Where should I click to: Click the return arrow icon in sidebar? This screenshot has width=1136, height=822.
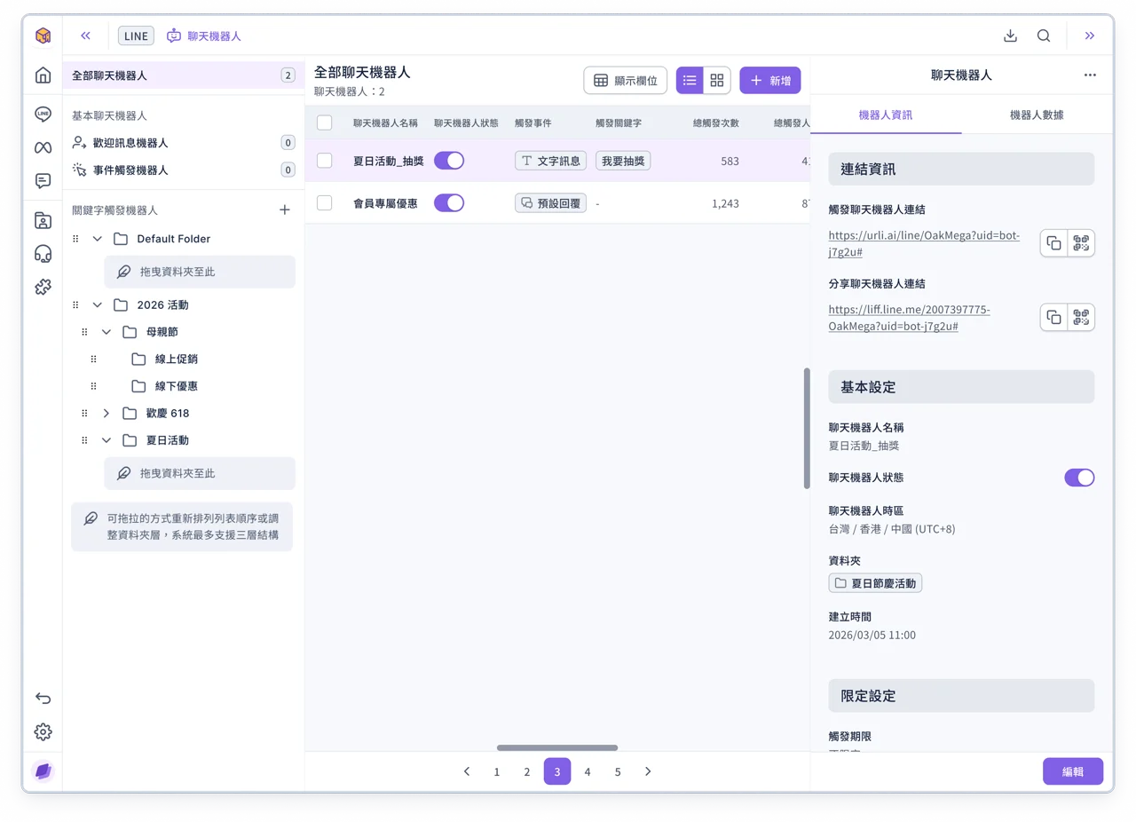point(43,698)
